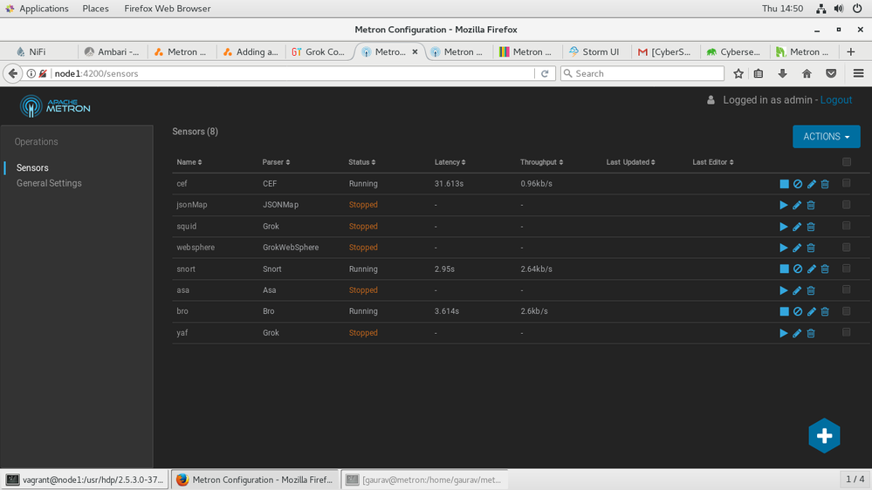872x490 pixels.
Task: Go back to the previous page
Action: (x=13, y=73)
